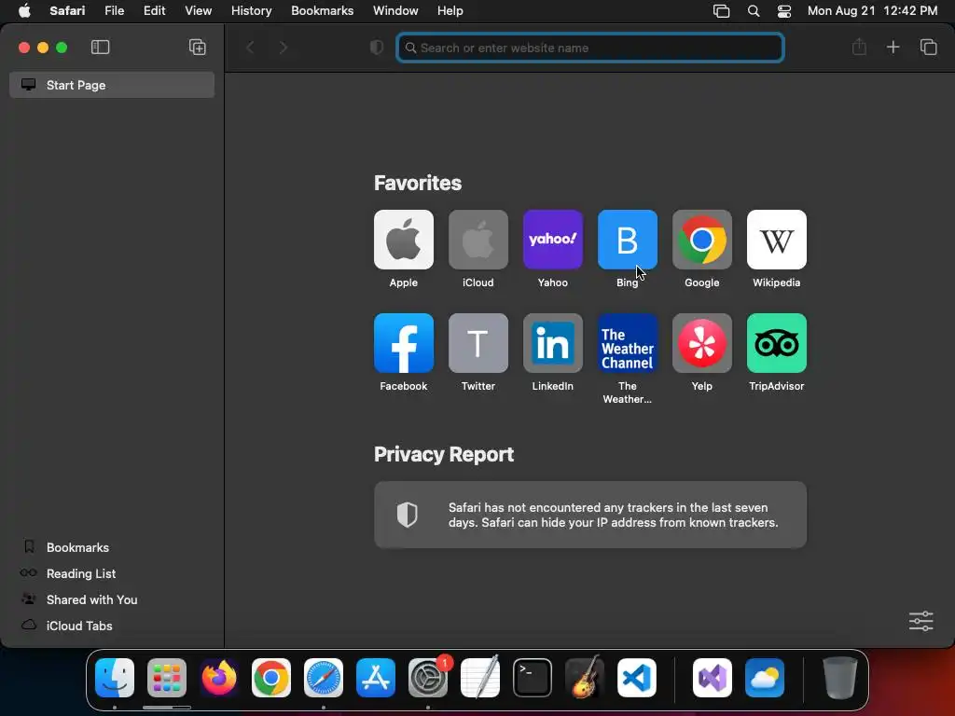955x716 pixels.
Task: Click the Share toolbar button
Action: tap(859, 47)
